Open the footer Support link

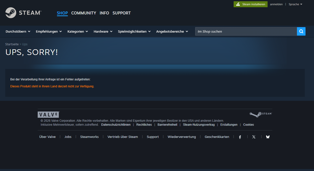click(153, 137)
